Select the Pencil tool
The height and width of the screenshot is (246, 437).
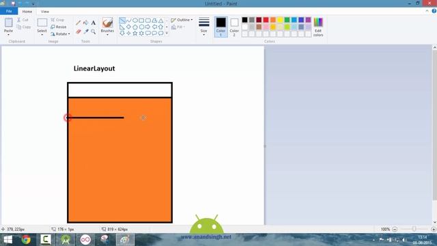pyautogui.click(x=79, y=23)
